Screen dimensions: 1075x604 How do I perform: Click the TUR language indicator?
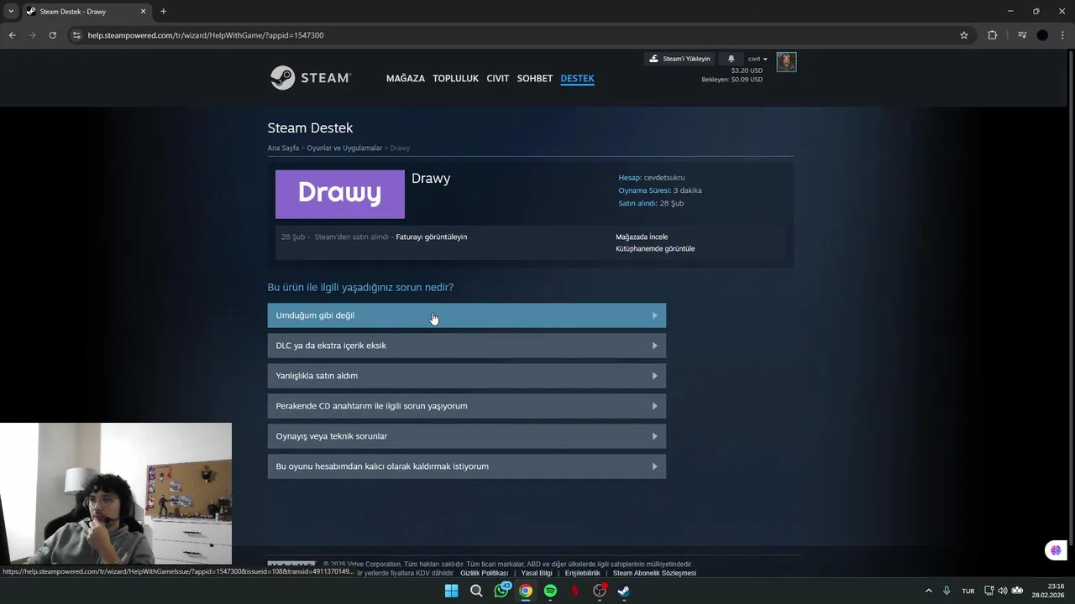tap(968, 591)
